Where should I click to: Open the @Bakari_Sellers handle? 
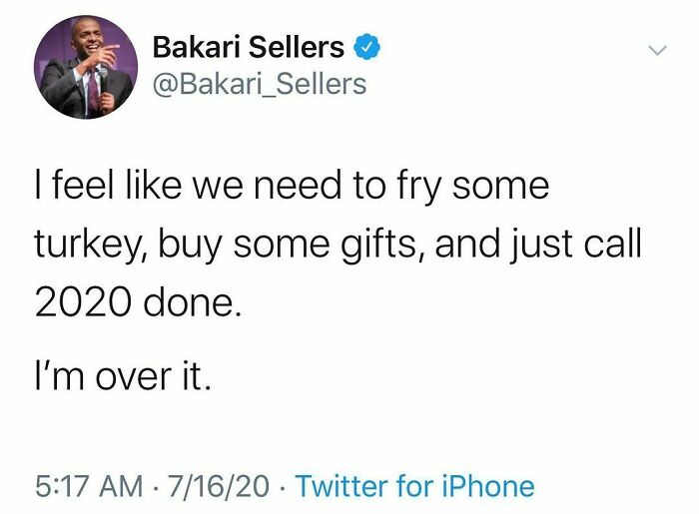tap(259, 84)
